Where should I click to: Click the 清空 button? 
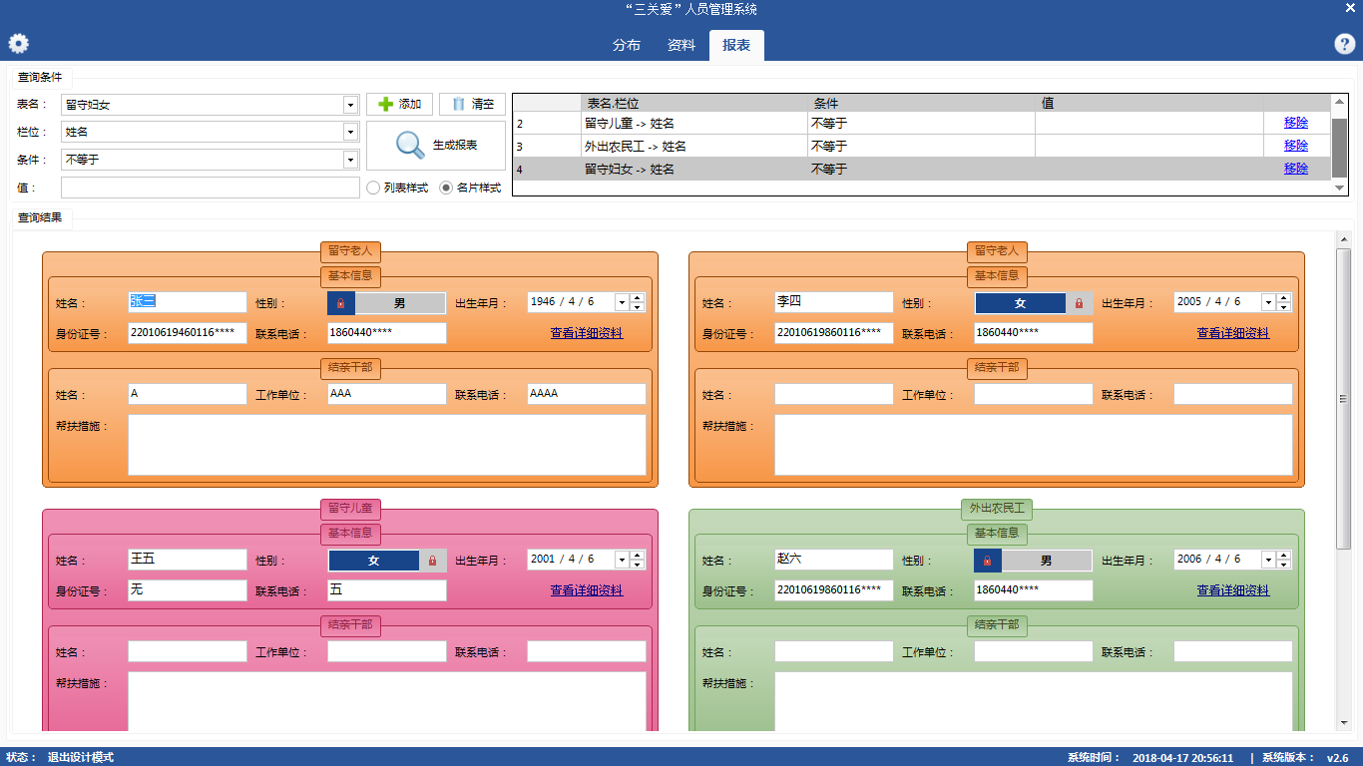click(x=472, y=104)
